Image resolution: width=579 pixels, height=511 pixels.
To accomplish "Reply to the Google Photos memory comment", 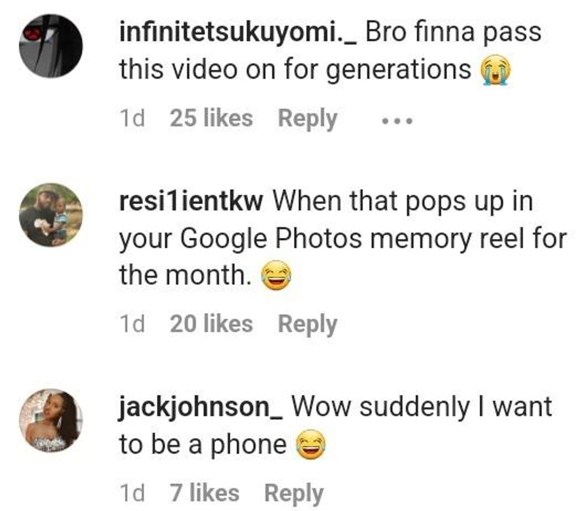I will [307, 324].
